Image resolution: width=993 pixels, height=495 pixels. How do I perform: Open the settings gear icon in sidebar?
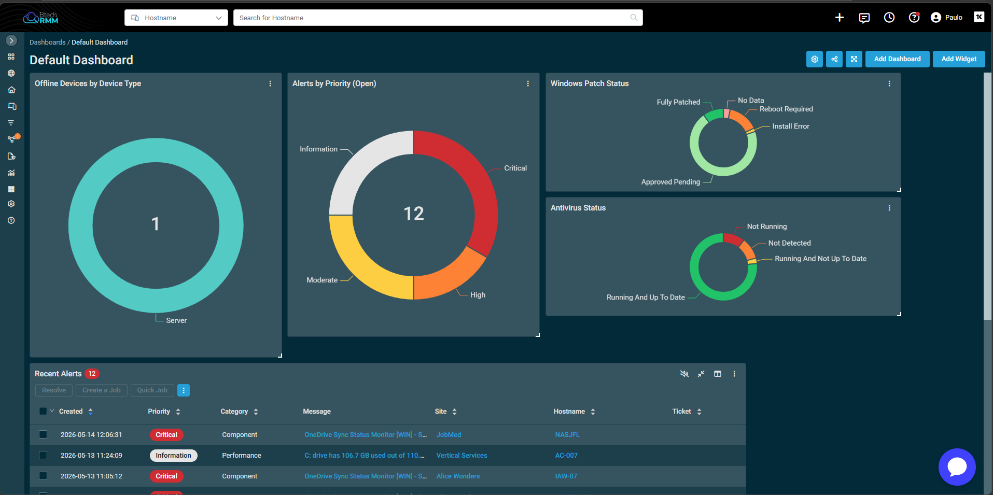point(11,204)
